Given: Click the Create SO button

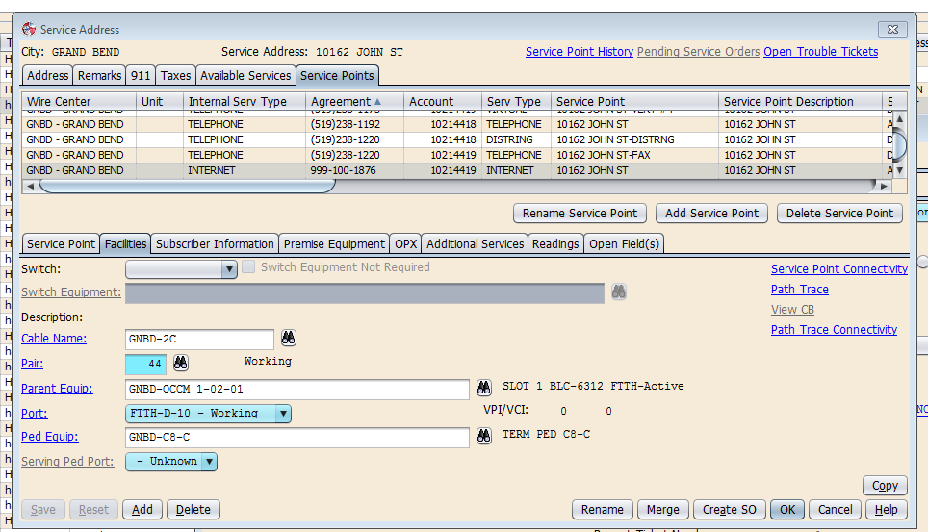Looking at the screenshot, I should point(729,510).
